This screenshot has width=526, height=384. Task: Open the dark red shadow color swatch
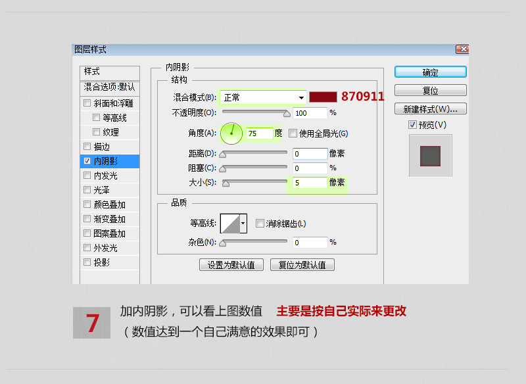point(323,97)
